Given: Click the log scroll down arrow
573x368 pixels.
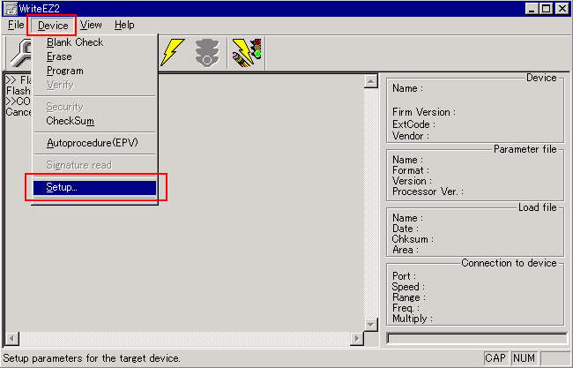Looking at the screenshot, I should click(371, 324).
